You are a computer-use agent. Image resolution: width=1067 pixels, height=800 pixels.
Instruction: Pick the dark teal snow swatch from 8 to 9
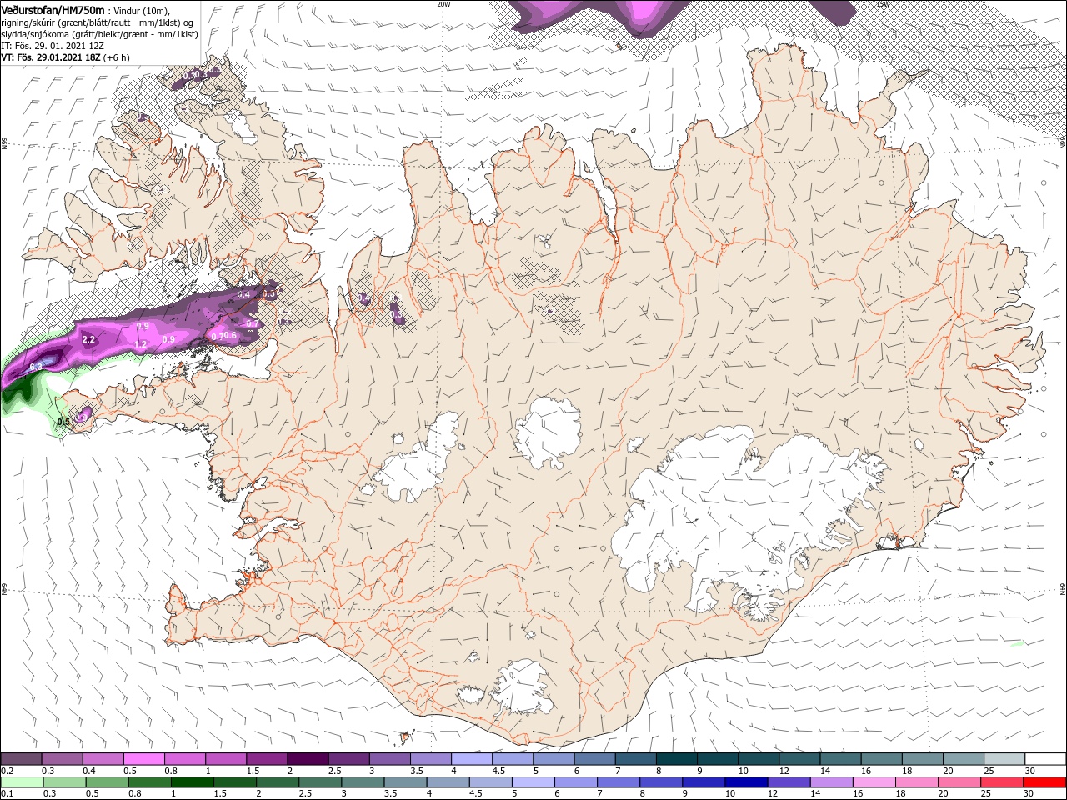point(677,759)
